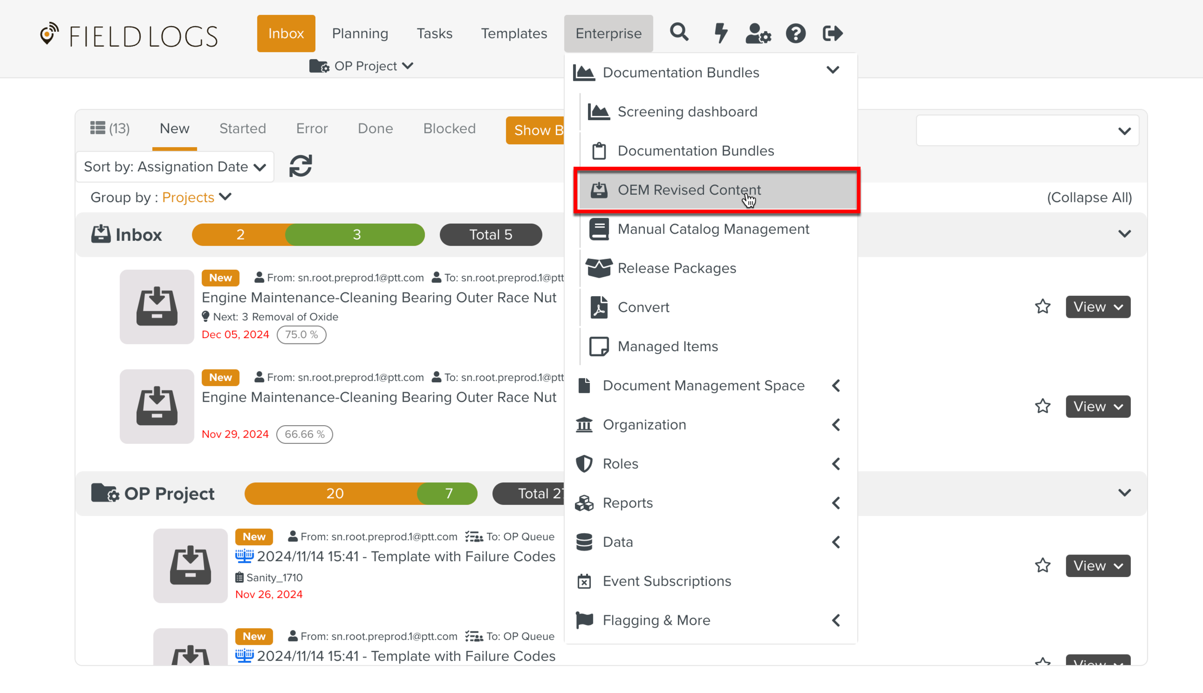Screen dimensions: 1203x693
Task: Open the lightning bolt quick actions icon
Action: click(720, 33)
